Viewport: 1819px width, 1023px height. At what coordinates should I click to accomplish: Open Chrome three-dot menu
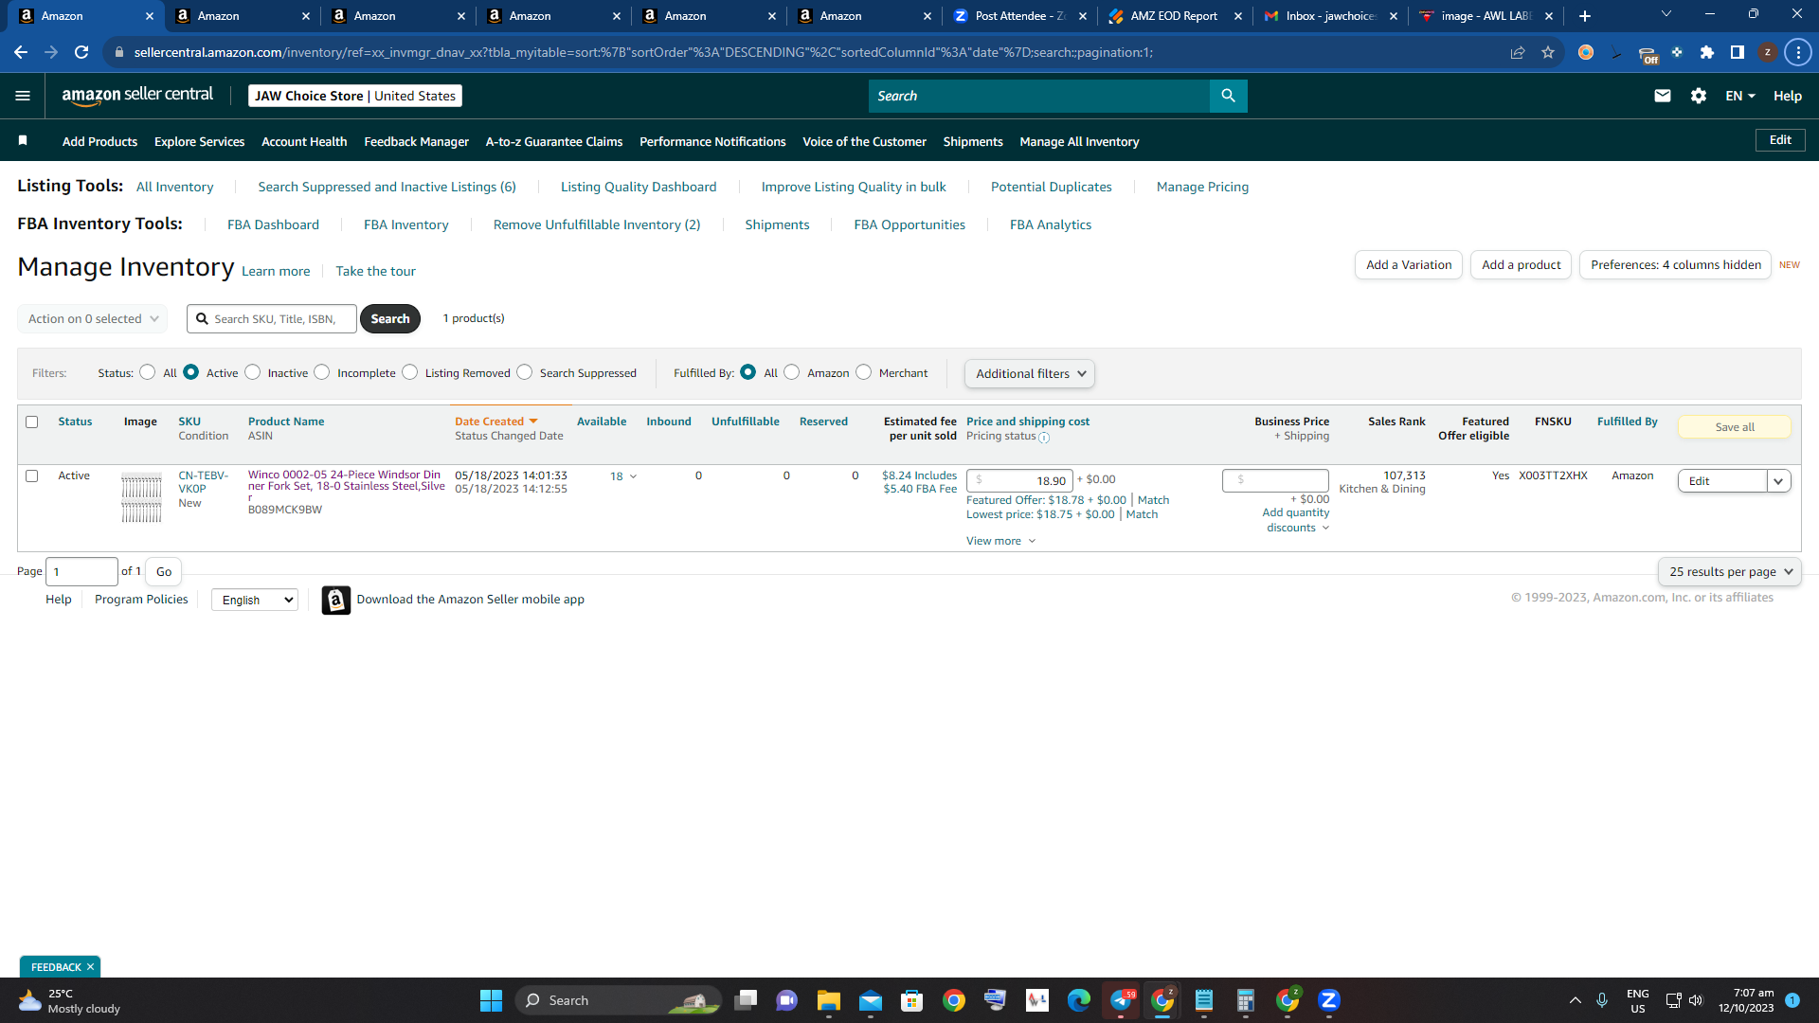point(1797,52)
